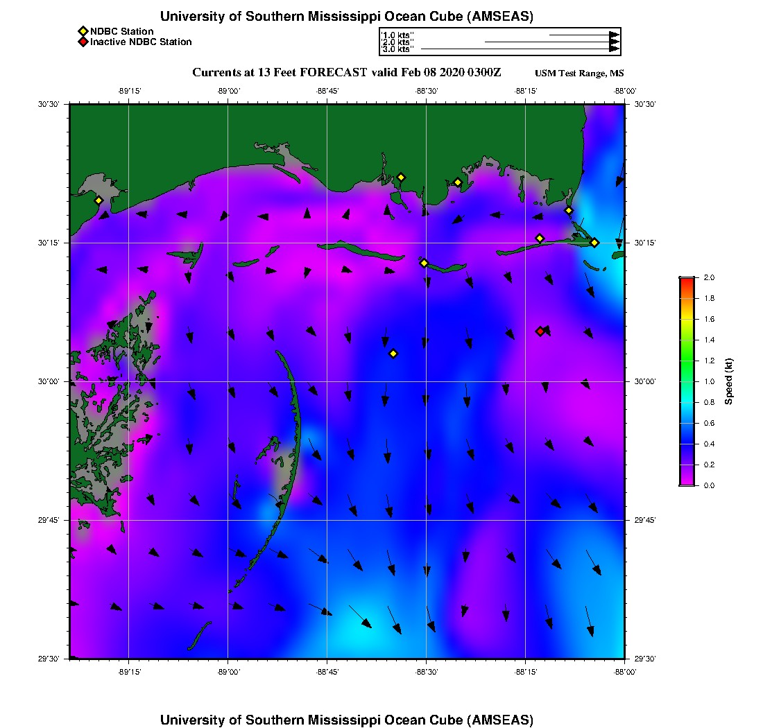Image resolution: width=763 pixels, height=728 pixels.
Task: Click the 'NDBC Station' legend text
Action: click(121, 32)
